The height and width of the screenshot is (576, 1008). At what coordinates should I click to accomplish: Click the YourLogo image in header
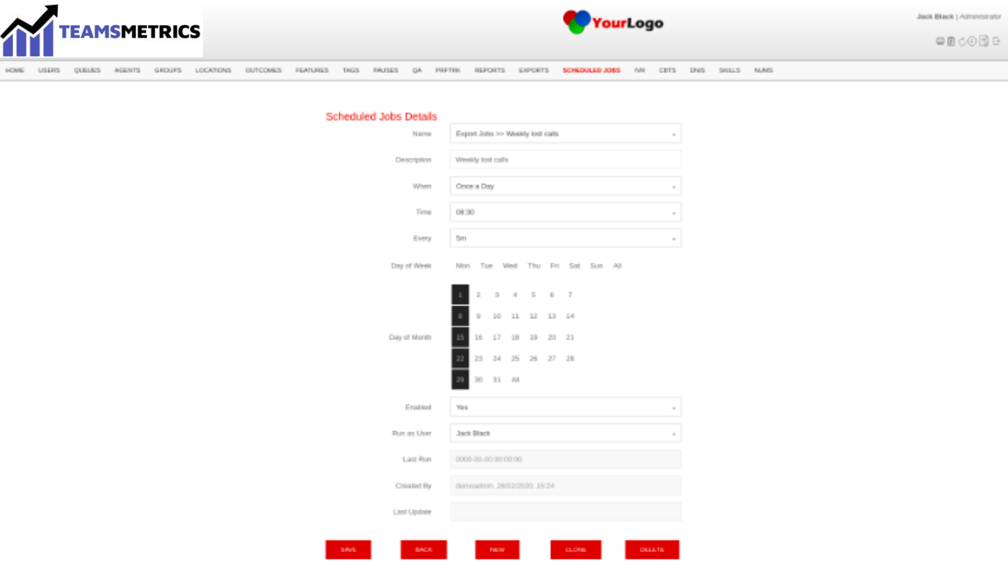tap(613, 22)
